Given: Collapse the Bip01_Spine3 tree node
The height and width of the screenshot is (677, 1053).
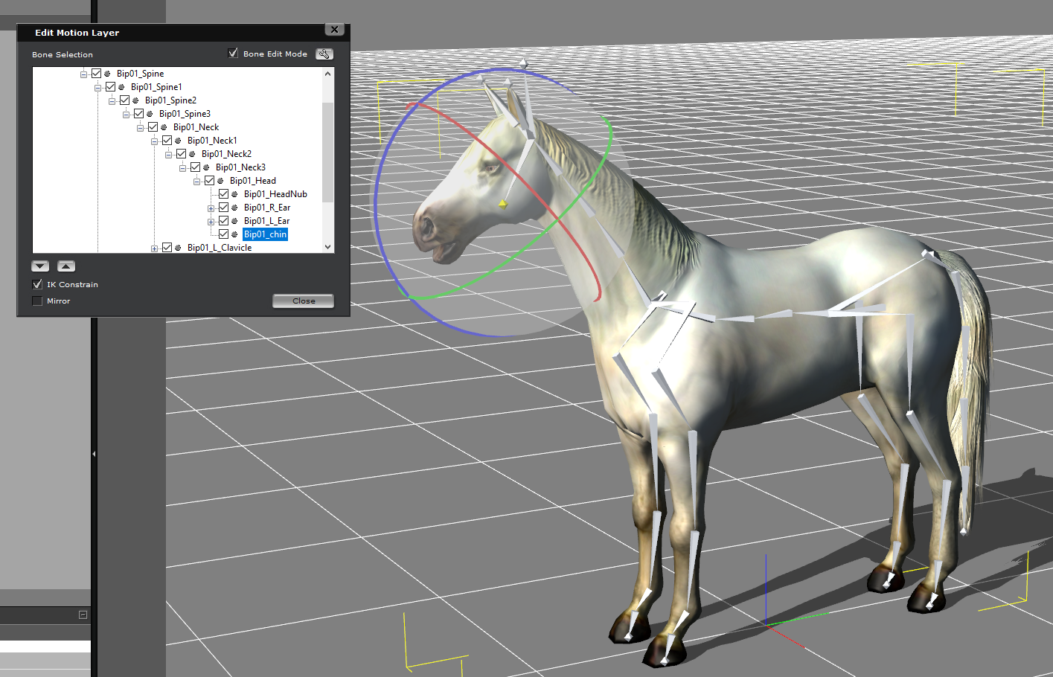Looking at the screenshot, I should tap(126, 115).
